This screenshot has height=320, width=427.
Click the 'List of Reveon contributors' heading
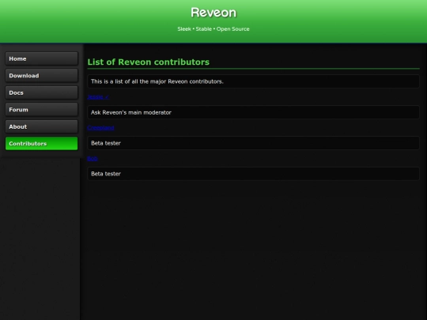(149, 62)
